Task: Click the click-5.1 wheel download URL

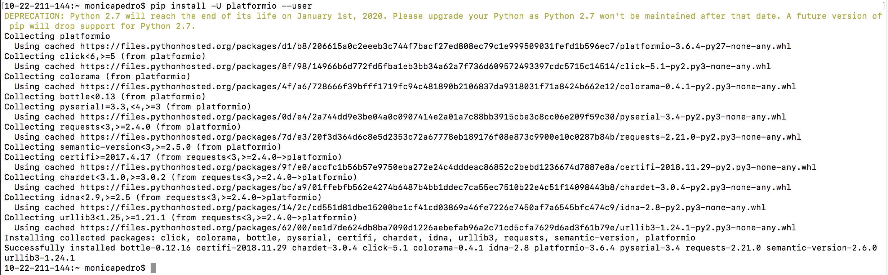Action: click(425, 67)
